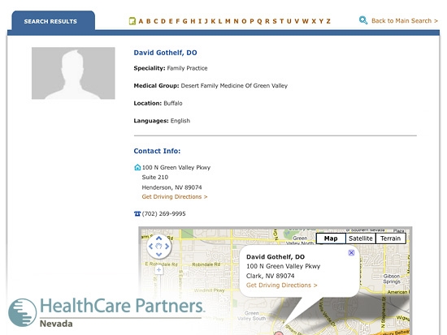This screenshot has height=335, width=447.
Task: Pan the map down with arrow control
Action: point(159,254)
